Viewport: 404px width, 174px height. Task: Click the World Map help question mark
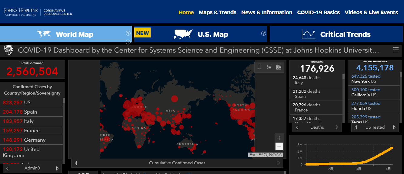coord(128,33)
